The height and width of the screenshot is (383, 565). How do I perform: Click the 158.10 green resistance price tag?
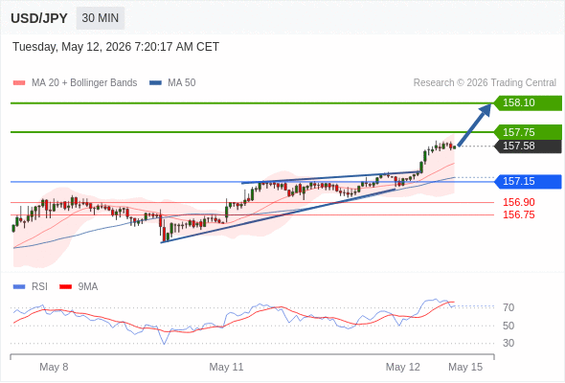point(528,102)
